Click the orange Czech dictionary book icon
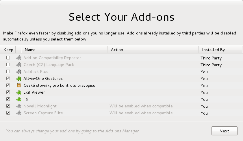243x141 pixels. (19, 85)
